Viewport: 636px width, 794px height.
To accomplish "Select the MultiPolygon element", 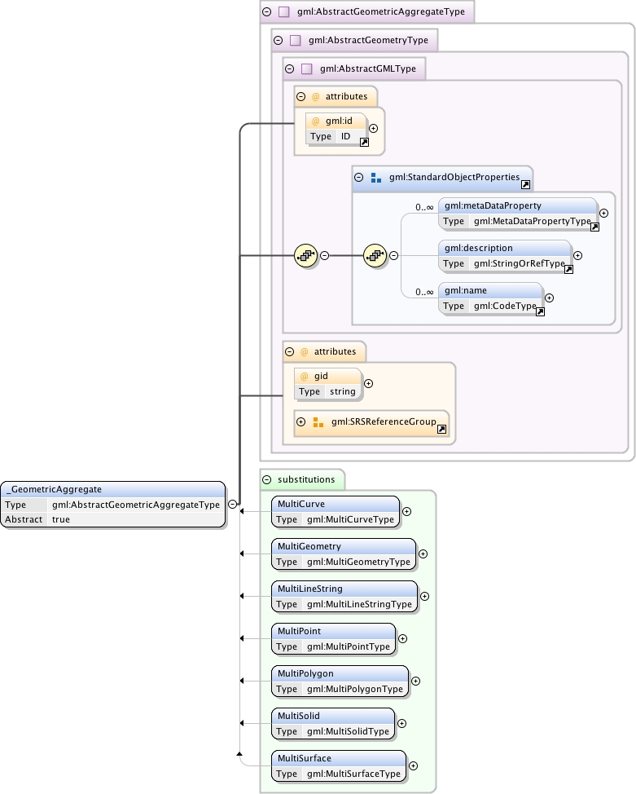I will tap(340, 681).
